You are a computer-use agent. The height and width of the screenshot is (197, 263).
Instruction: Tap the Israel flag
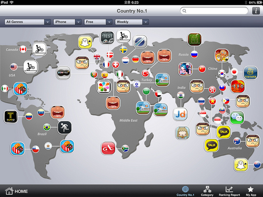137,84
